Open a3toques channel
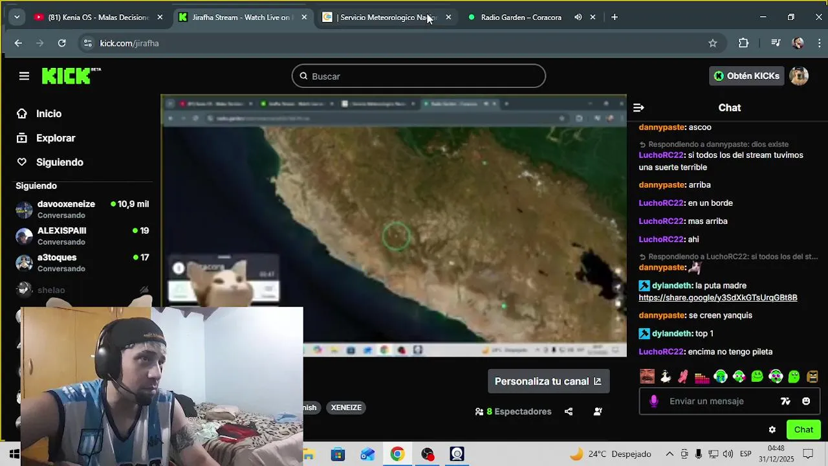The height and width of the screenshot is (466, 828). [82, 262]
